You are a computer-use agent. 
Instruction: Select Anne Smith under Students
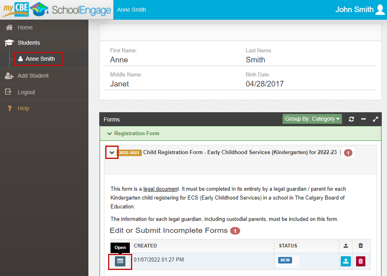(x=40, y=59)
